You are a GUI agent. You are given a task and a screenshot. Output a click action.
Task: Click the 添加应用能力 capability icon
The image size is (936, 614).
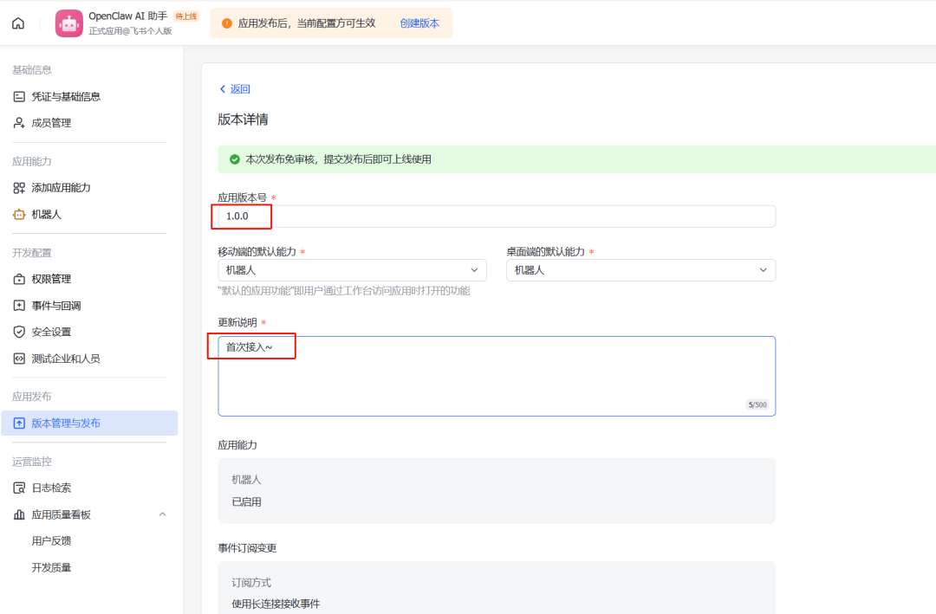coord(19,187)
